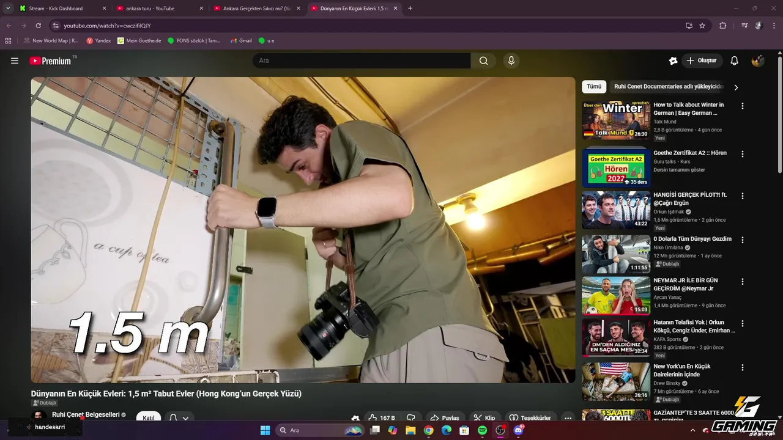783x440 pixels.
Task: Open options menu for Goethe Zertifikat video
Action: point(743,154)
